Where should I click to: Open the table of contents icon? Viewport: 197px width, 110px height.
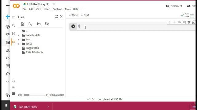click(14, 17)
